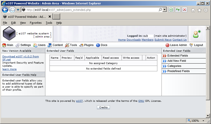Click the add-user icon at top right
This screenshot has width=211, height=124.
pos(197,34)
